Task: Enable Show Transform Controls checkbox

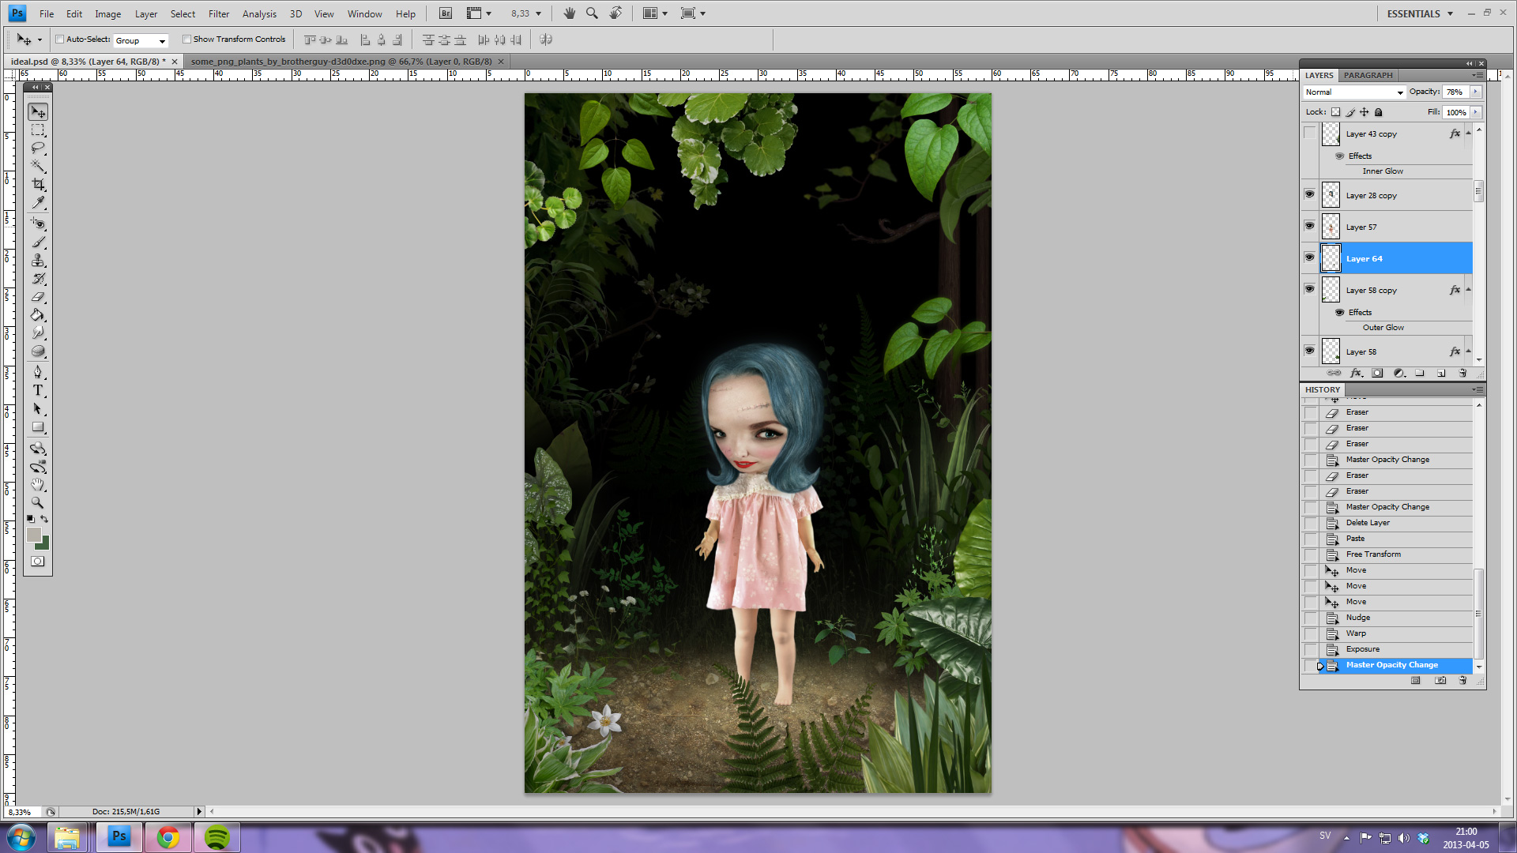Action: click(x=187, y=39)
